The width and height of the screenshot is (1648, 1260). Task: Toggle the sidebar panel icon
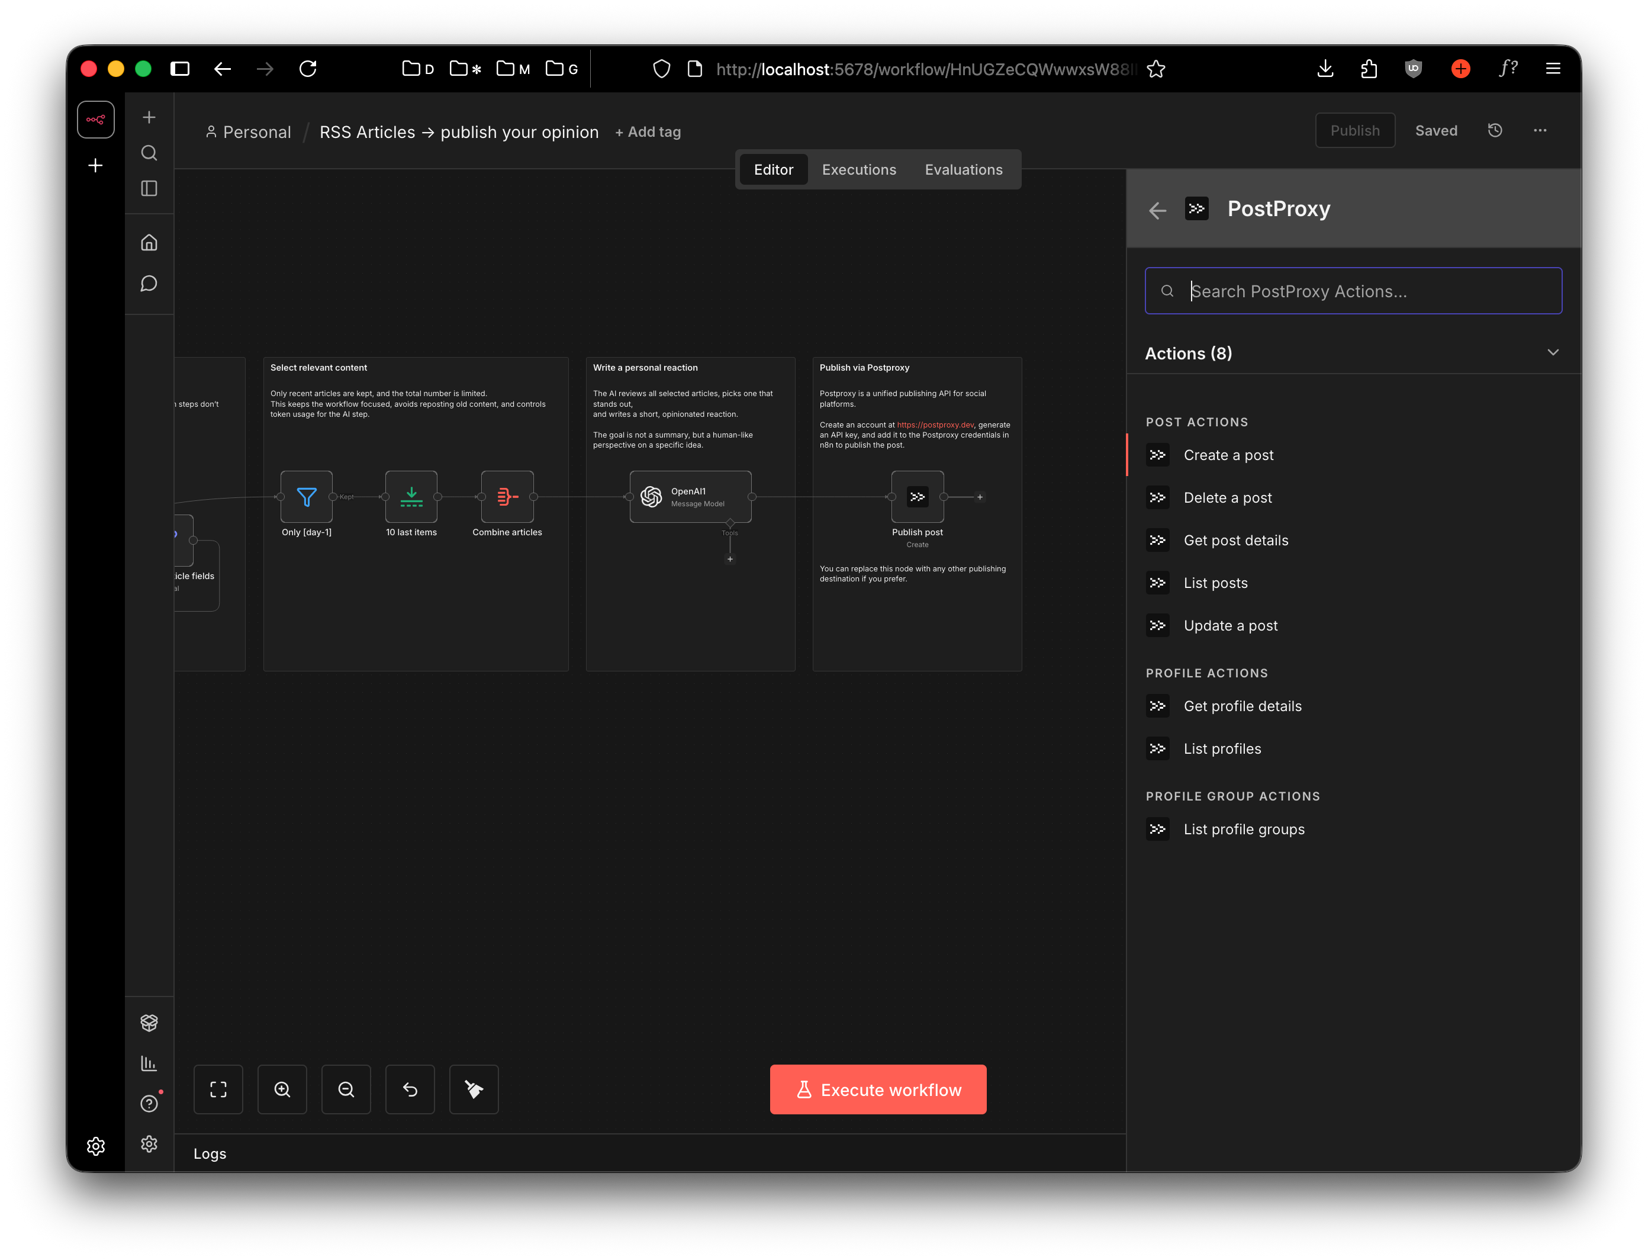tap(149, 188)
